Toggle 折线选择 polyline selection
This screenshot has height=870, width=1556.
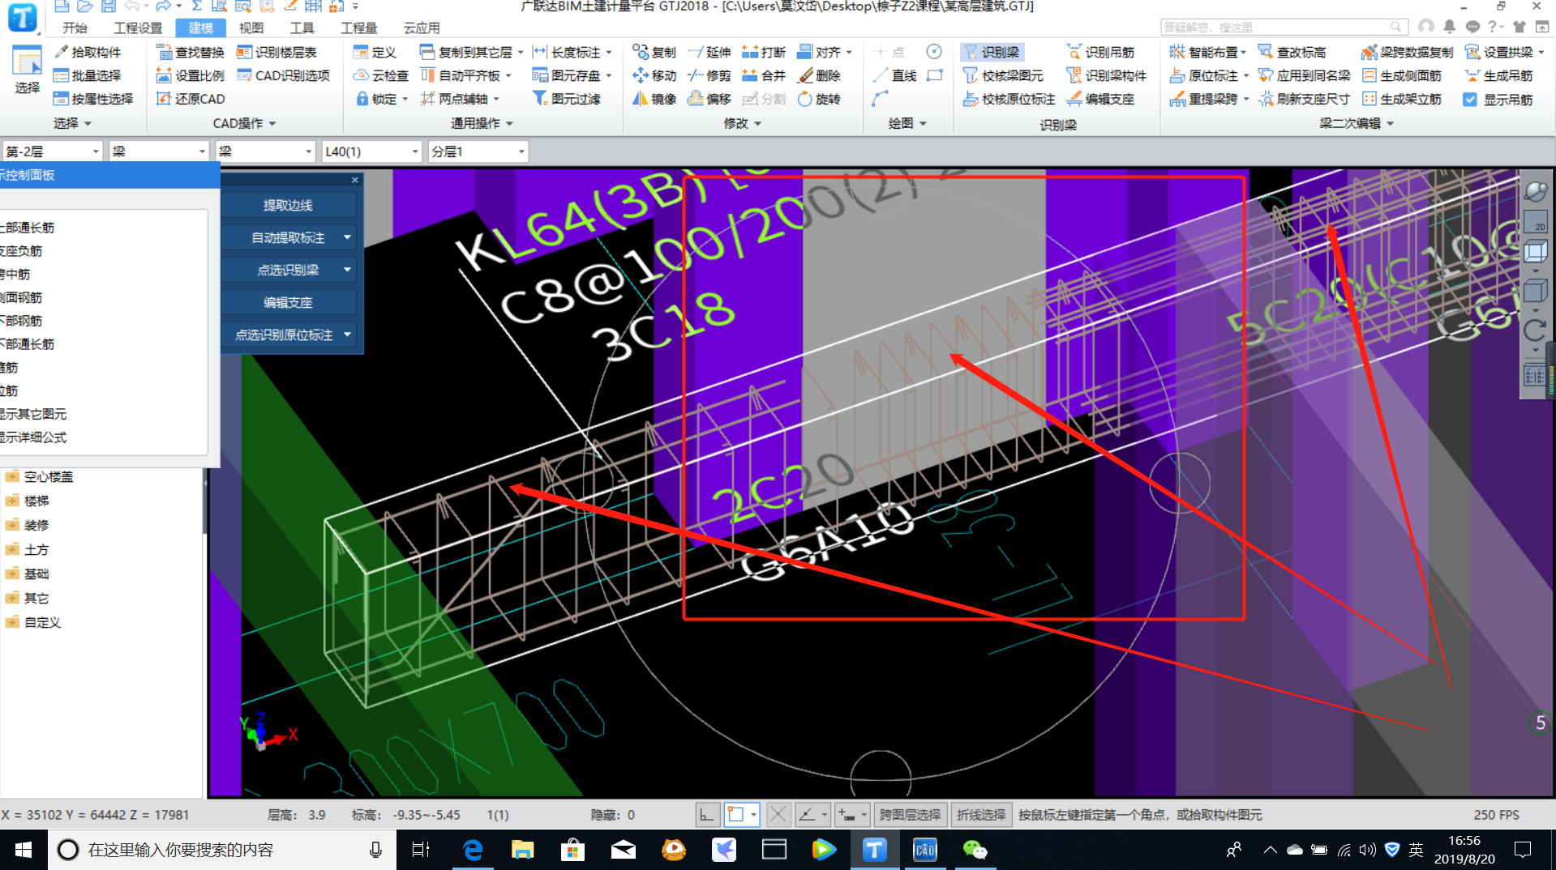pos(981,815)
